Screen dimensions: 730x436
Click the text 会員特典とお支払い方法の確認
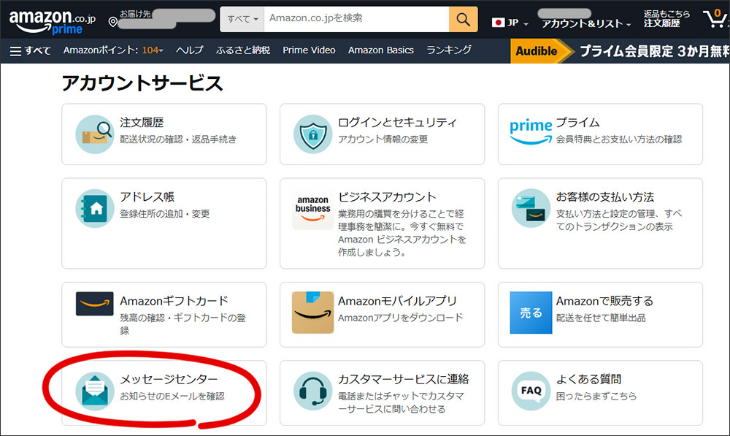tap(619, 139)
